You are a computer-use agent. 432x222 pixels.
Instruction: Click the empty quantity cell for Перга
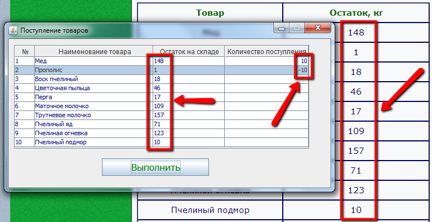click(x=267, y=97)
